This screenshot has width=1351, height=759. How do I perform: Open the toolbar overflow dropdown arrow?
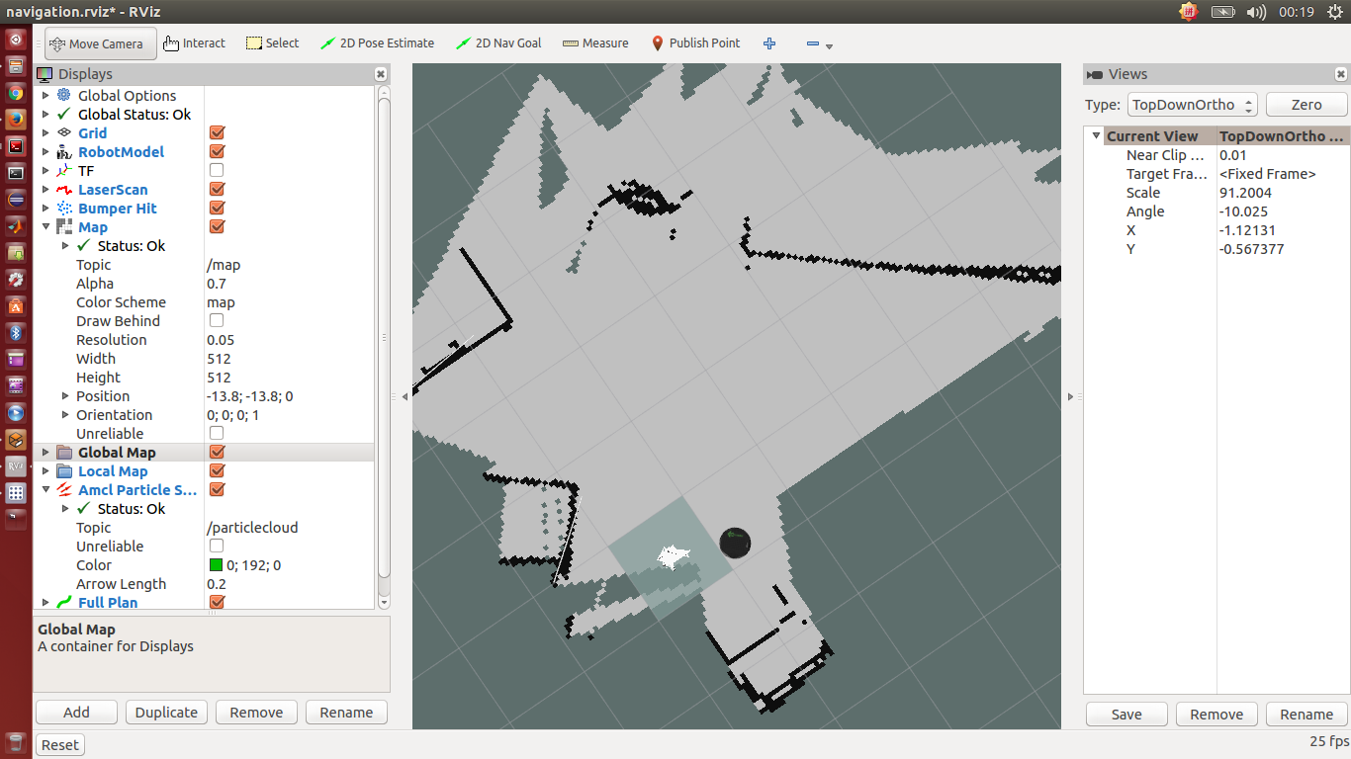[829, 46]
